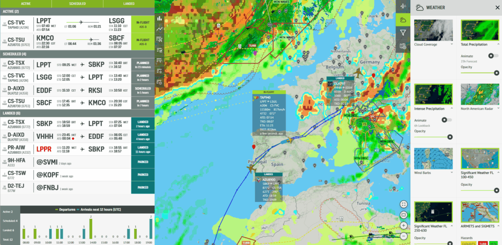This screenshot has height=245, width=502.
Task: Zoom in with the plus button
Action: click(403, 225)
